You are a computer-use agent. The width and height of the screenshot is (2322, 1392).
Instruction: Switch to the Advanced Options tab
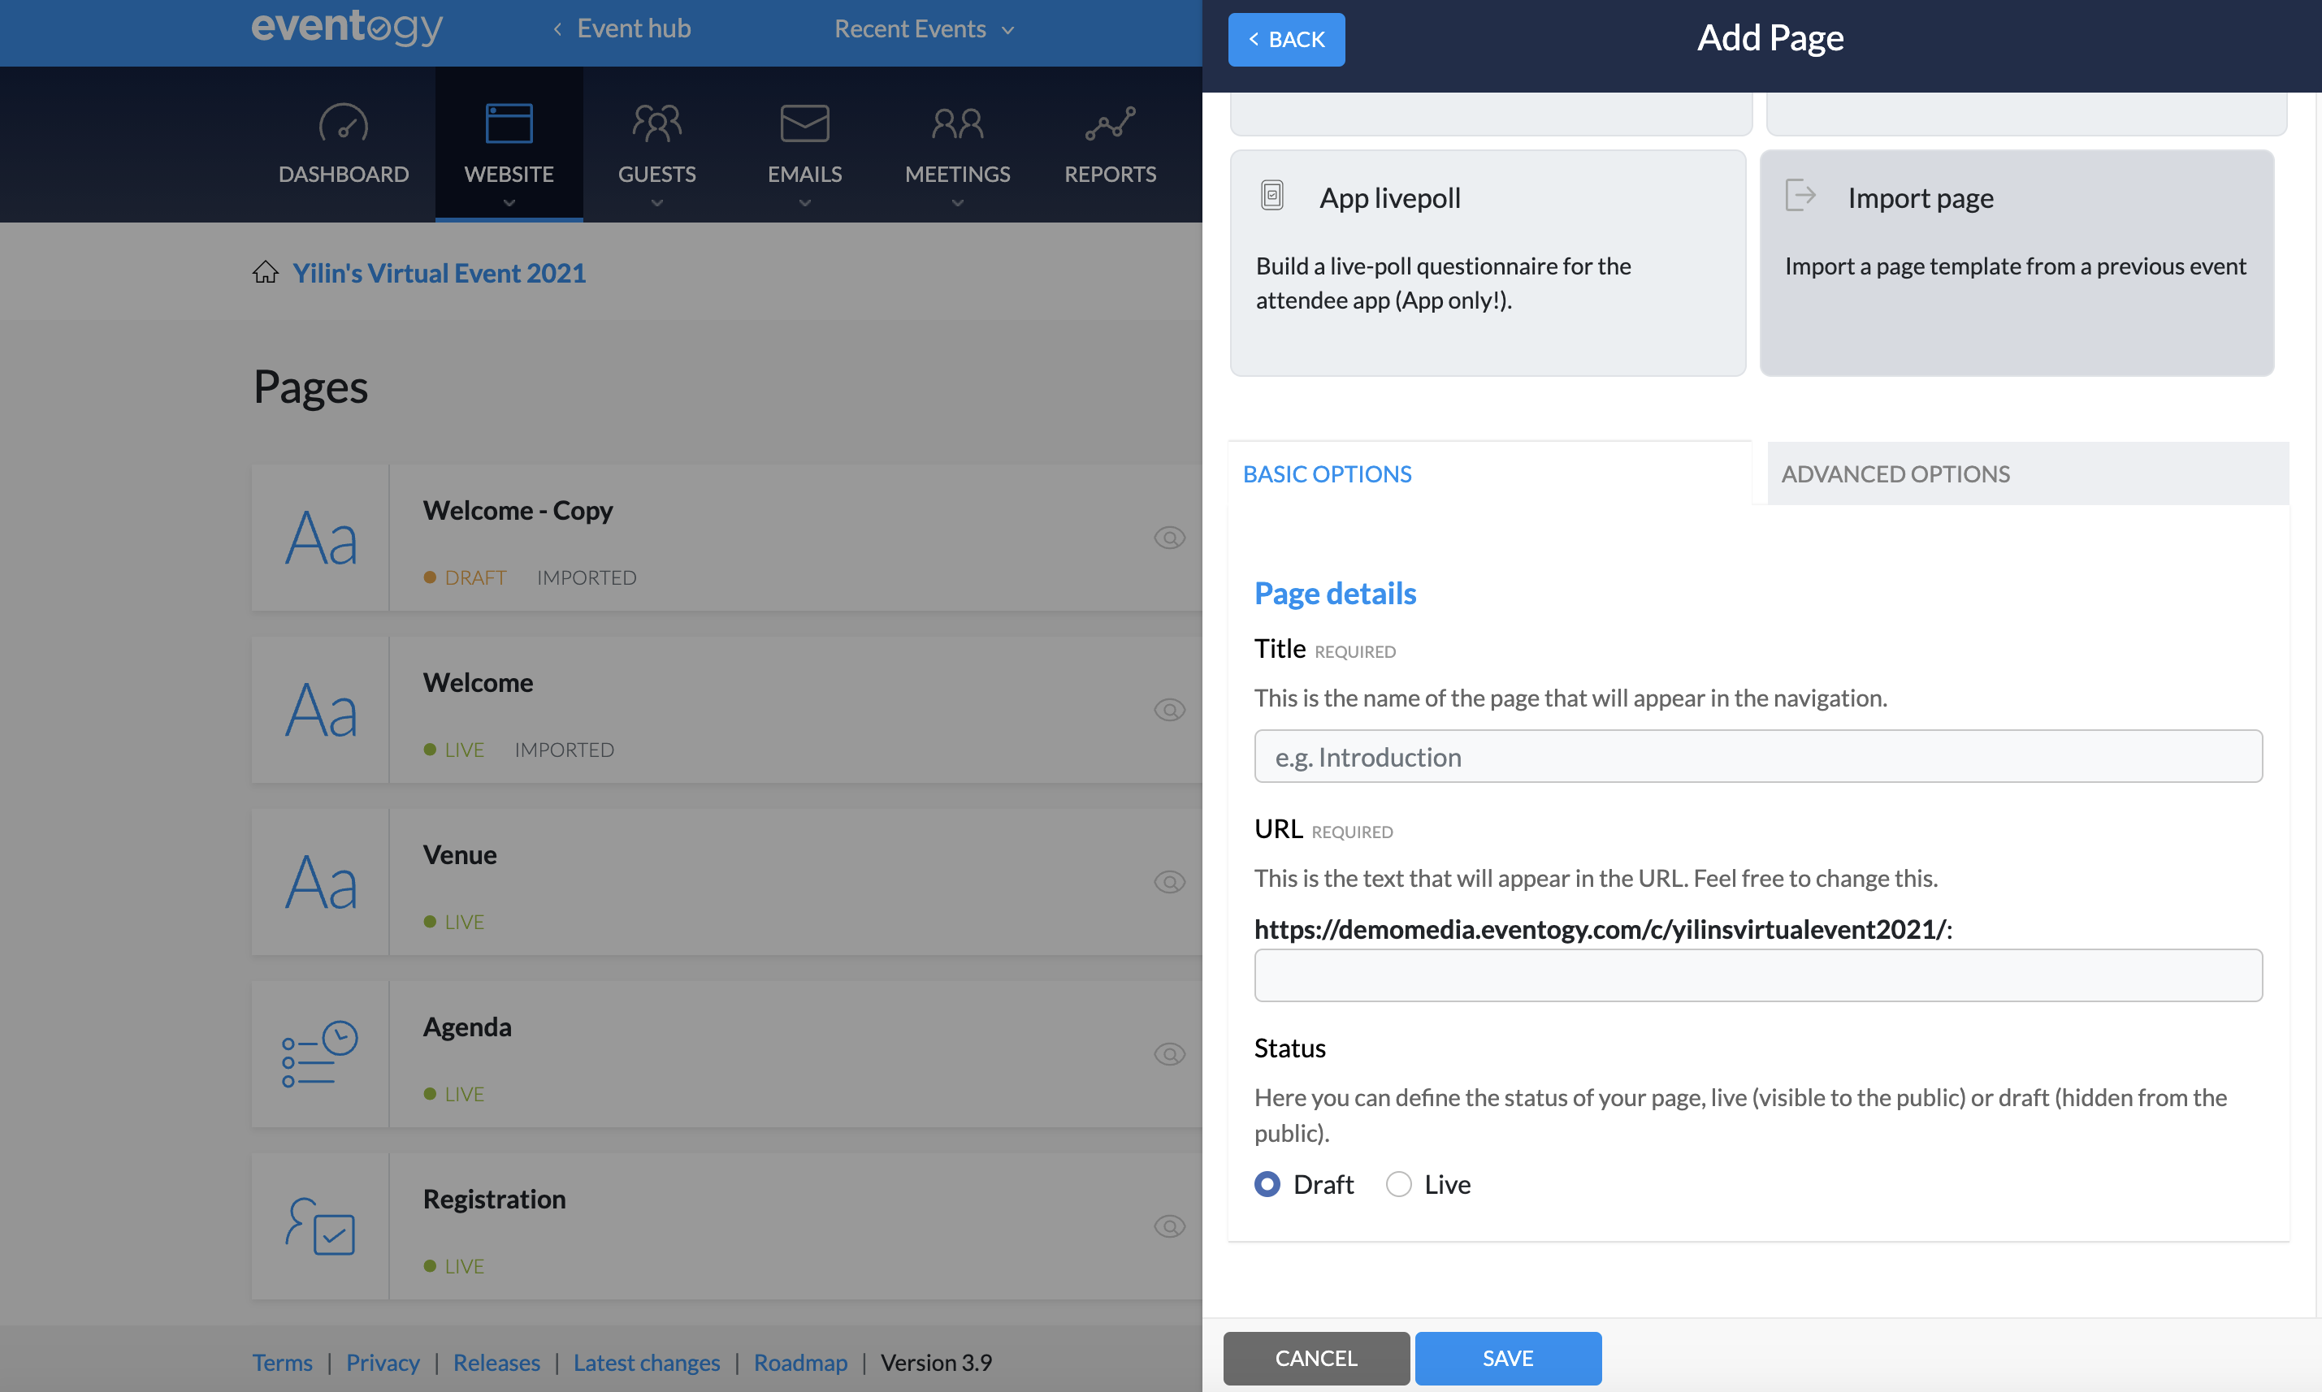tap(1895, 473)
